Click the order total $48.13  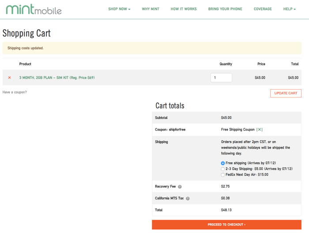226,210
